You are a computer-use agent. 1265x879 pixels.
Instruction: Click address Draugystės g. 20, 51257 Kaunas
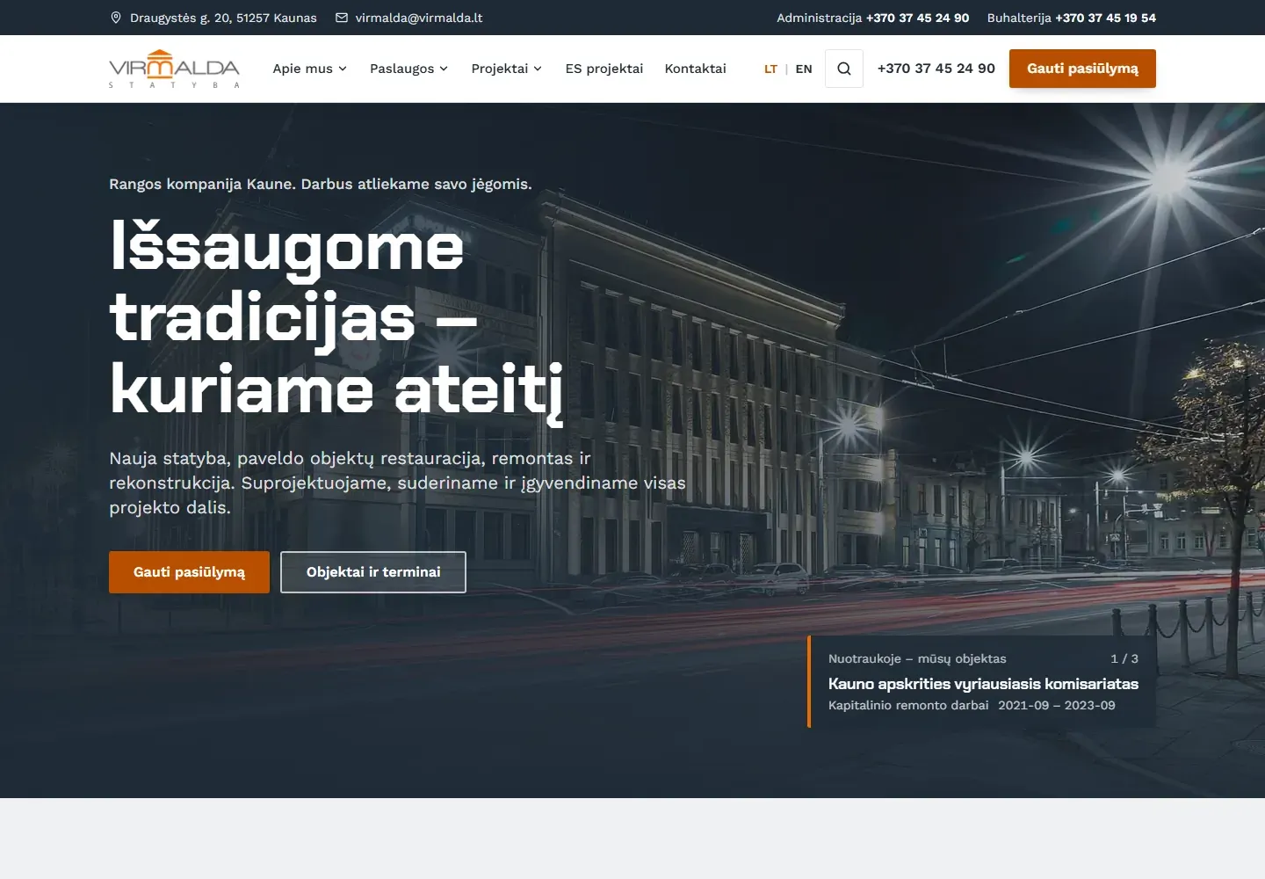pyautogui.click(x=223, y=18)
